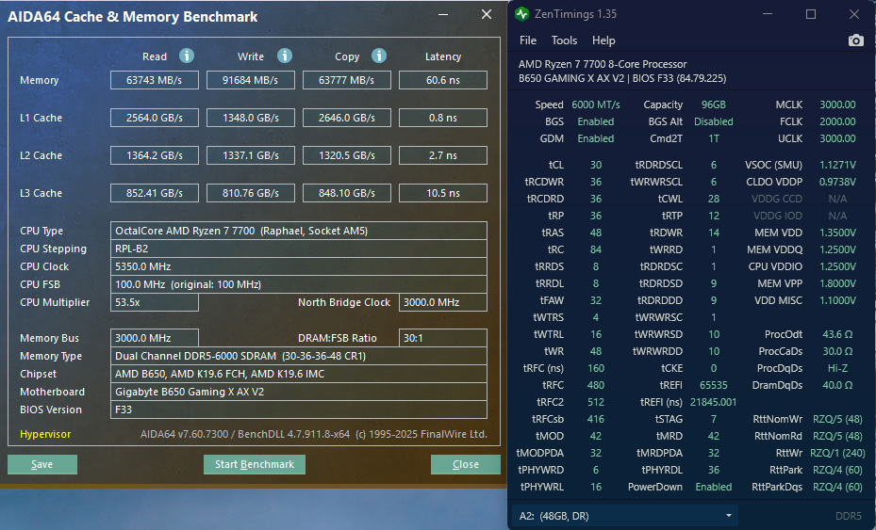This screenshot has height=530, width=876.
Task: Click DDR5 label in ZenTimings footer
Action: 848,516
